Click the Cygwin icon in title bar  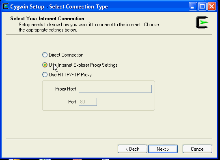coord(6,6)
